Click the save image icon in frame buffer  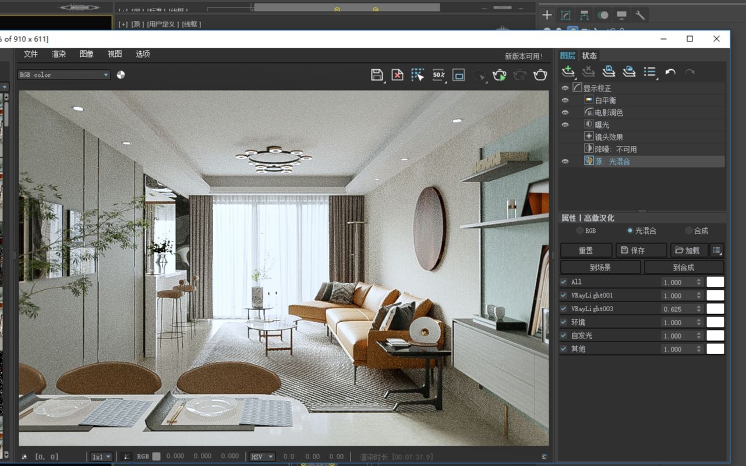pos(377,74)
